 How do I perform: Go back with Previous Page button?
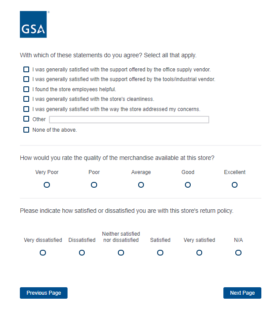point(44,293)
